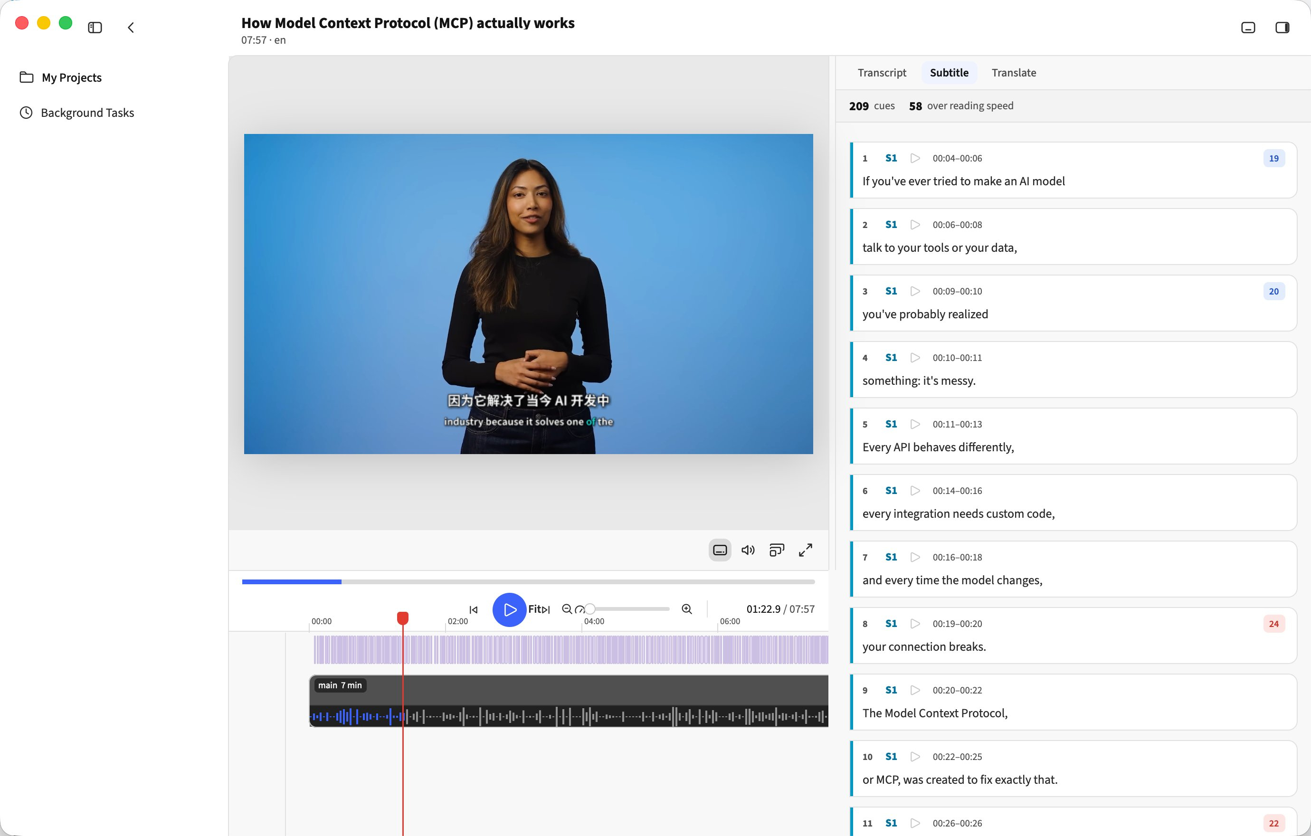Image resolution: width=1311 pixels, height=836 pixels.
Task: Click speaker label S1 on cue 1
Action: click(891, 158)
